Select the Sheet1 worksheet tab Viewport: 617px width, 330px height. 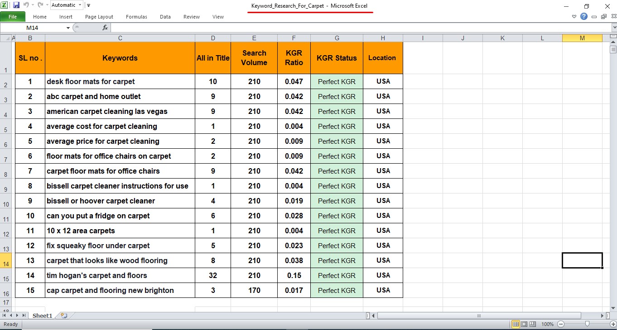point(42,316)
